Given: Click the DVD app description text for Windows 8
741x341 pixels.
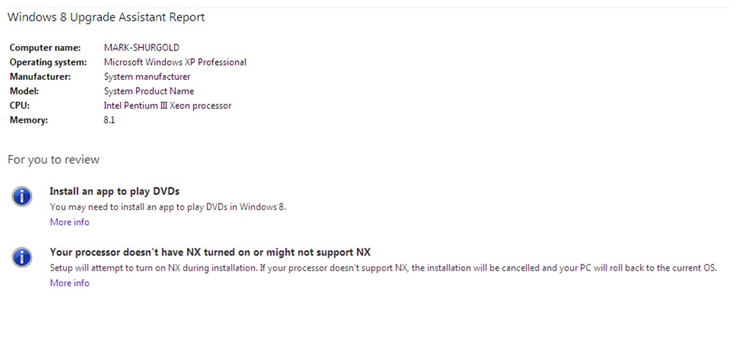Looking at the screenshot, I should point(168,207).
